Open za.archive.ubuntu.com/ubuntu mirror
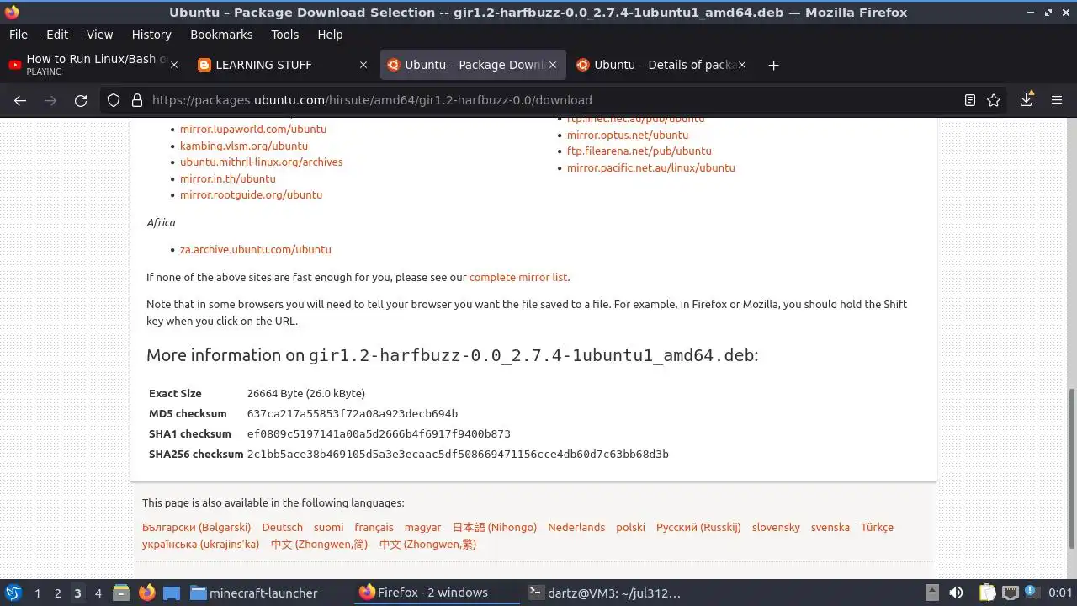This screenshot has width=1077, height=606. tap(256, 249)
